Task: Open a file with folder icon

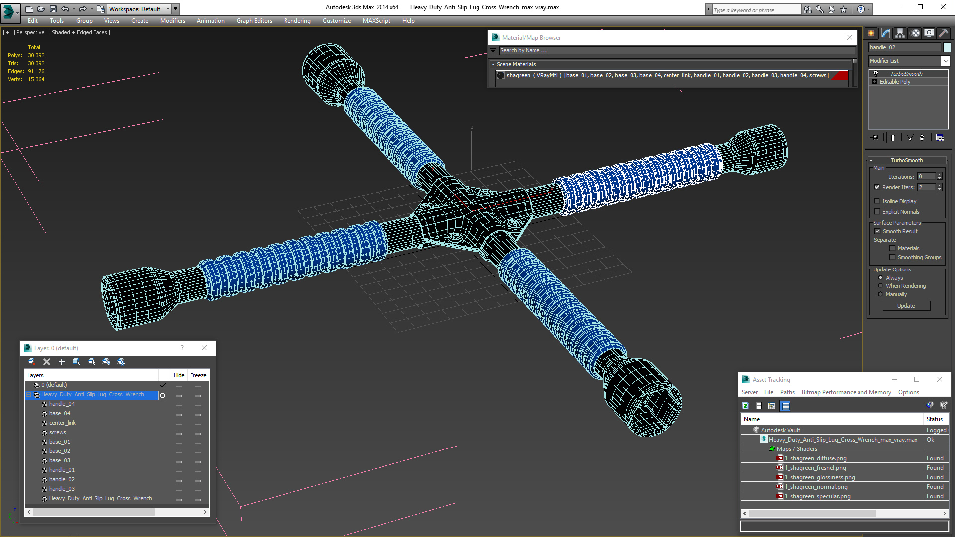Action: tap(41, 9)
